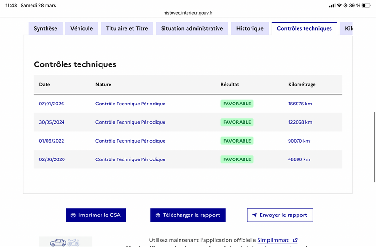The image size is (376, 247).
Task: Go to the Historique tab
Action: [x=250, y=28]
